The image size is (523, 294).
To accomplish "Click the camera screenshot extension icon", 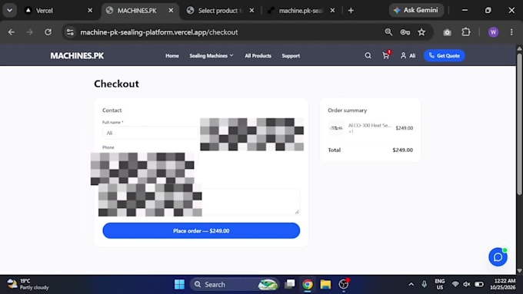I will (x=447, y=32).
